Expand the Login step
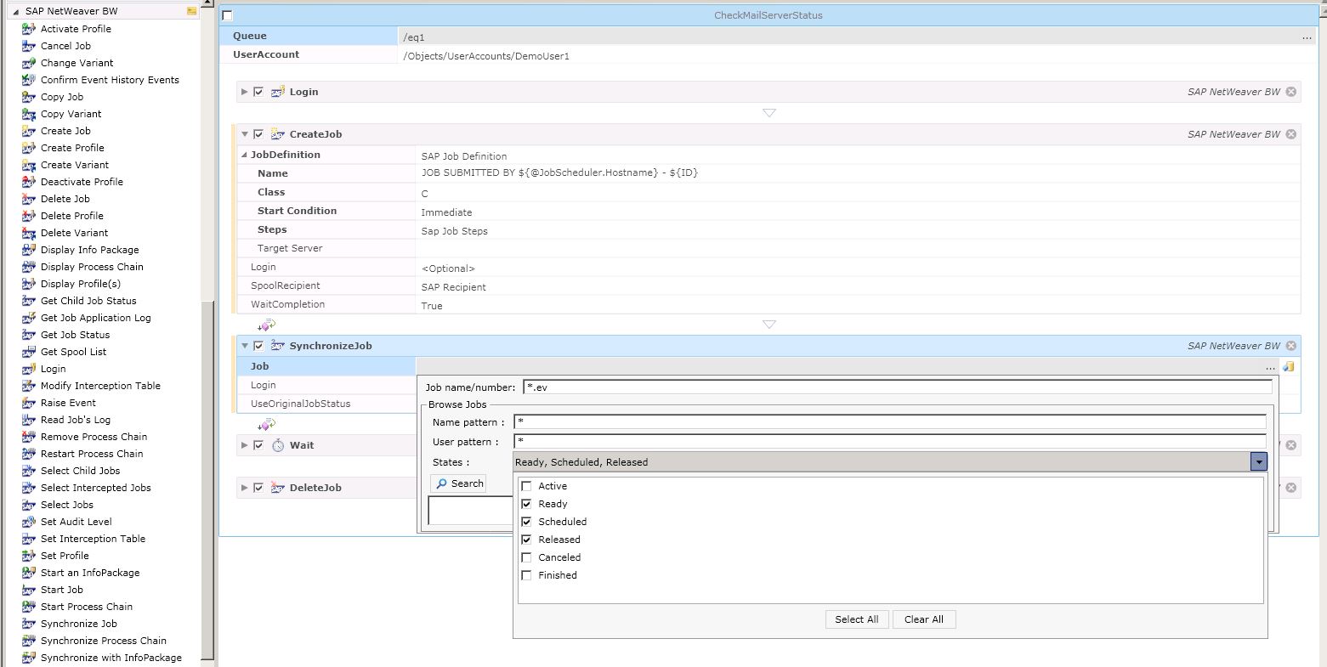This screenshot has width=1327, height=667. coord(245,92)
